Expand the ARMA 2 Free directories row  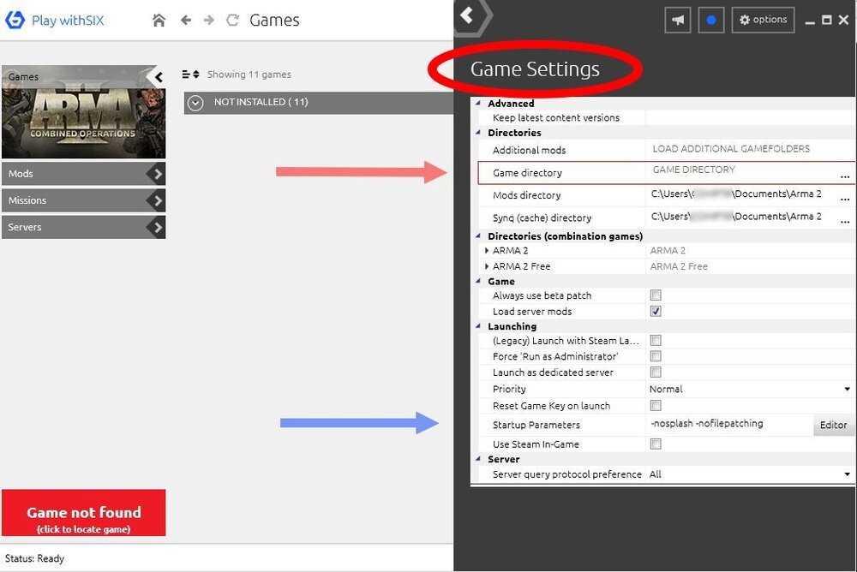click(487, 266)
